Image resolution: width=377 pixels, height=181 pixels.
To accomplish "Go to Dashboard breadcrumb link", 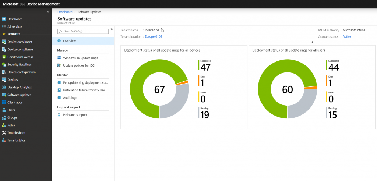I will point(65,12).
